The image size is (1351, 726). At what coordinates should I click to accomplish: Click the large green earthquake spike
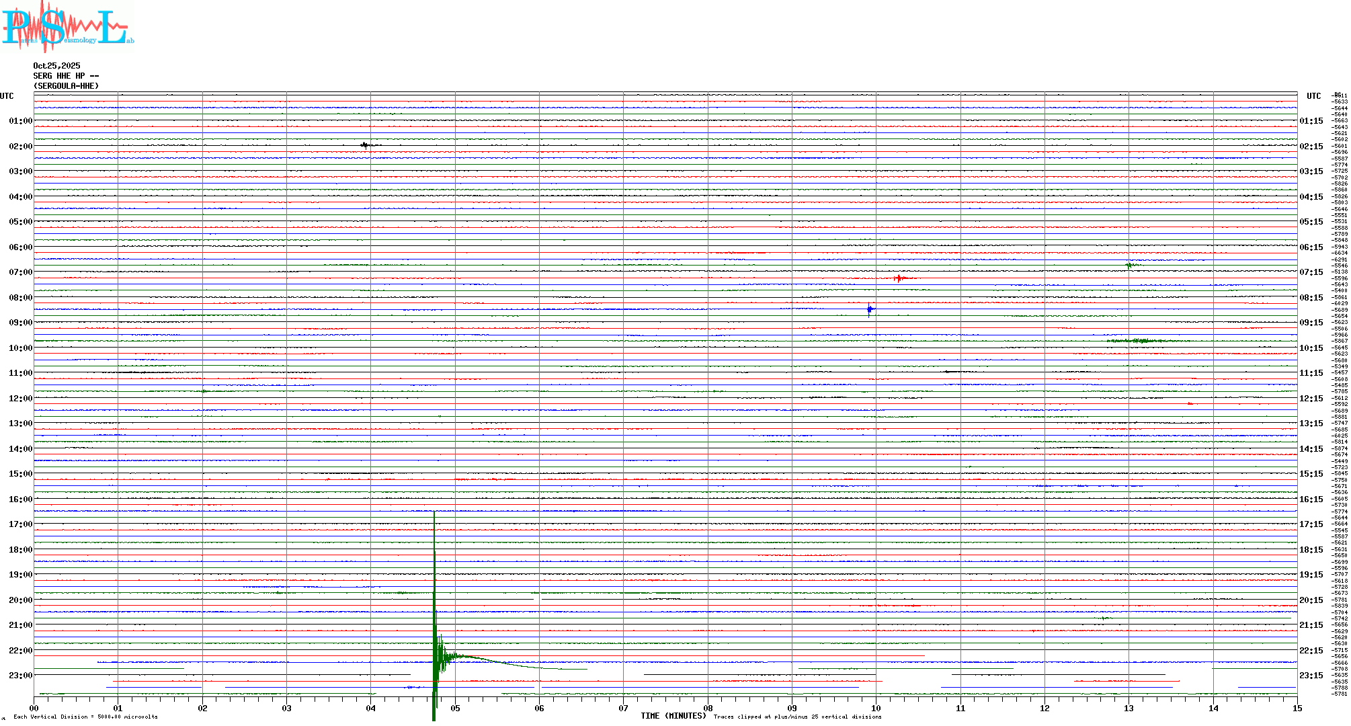tap(435, 605)
